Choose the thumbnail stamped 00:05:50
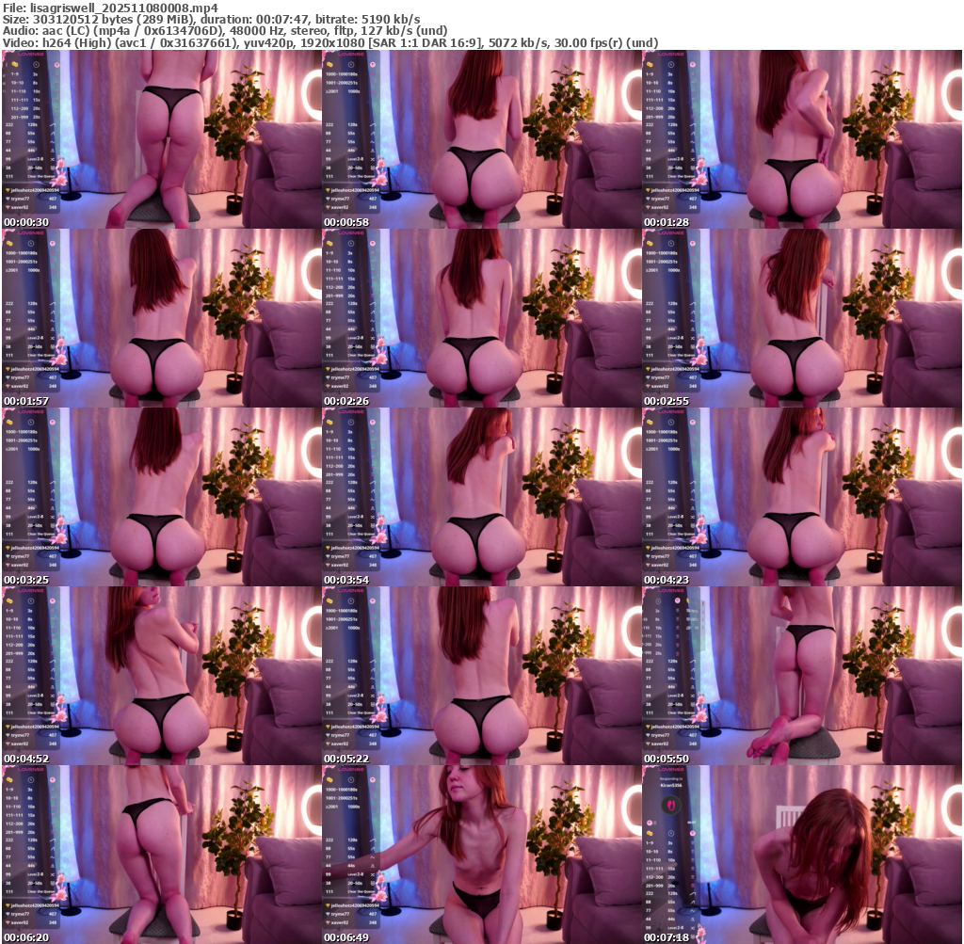 click(x=802, y=676)
